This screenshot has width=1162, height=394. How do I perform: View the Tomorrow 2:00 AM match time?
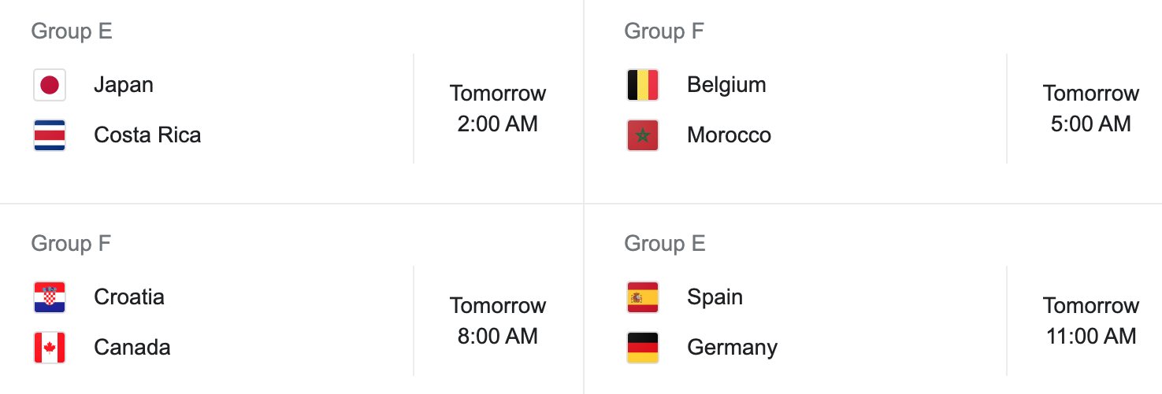(x=498, y=109)
